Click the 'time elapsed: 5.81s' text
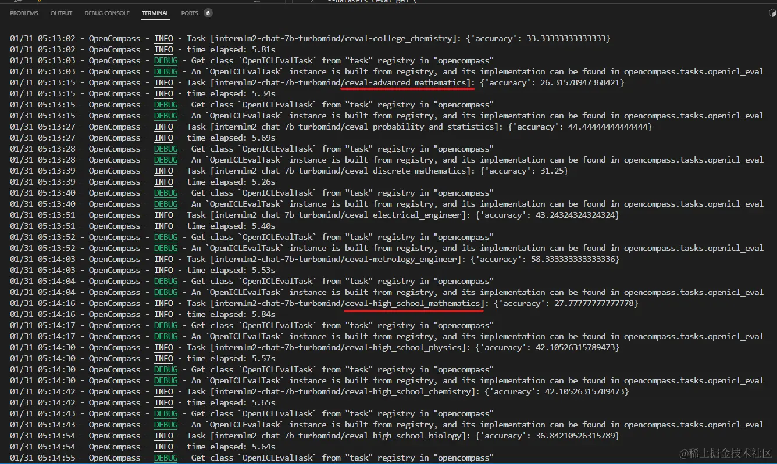 point(231,49)
